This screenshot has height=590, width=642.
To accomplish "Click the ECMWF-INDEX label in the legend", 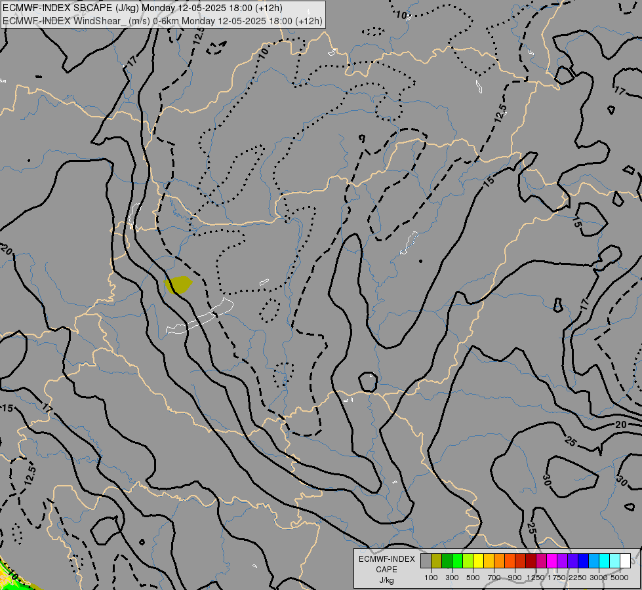I will pyautogui.click(x=386, y=559).
